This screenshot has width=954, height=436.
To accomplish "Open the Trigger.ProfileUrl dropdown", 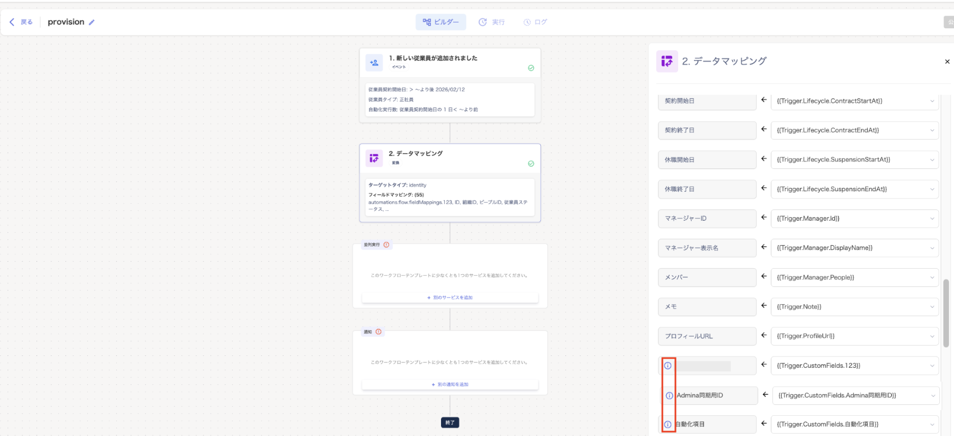I will 854,336.
